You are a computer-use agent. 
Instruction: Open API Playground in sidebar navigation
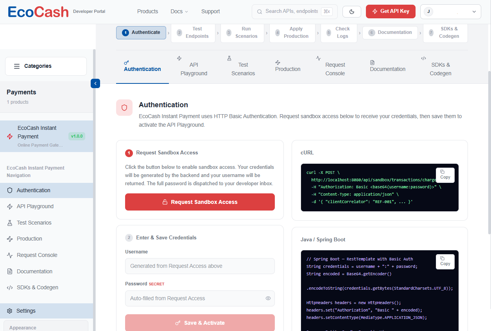tap(47, 207)
